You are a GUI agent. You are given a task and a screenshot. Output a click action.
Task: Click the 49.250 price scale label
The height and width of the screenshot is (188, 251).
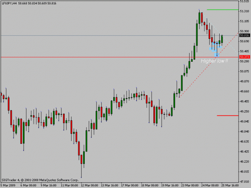tap(245, 111)
